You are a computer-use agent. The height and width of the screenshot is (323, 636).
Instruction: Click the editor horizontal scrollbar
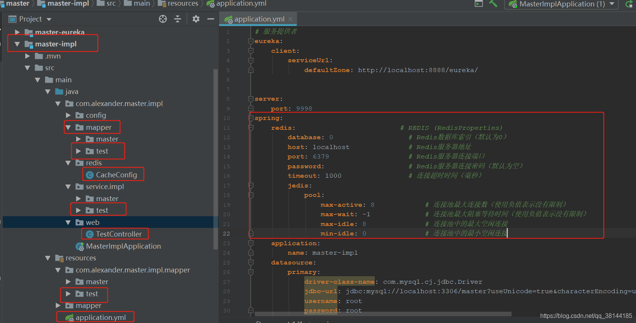click(383, 314)
